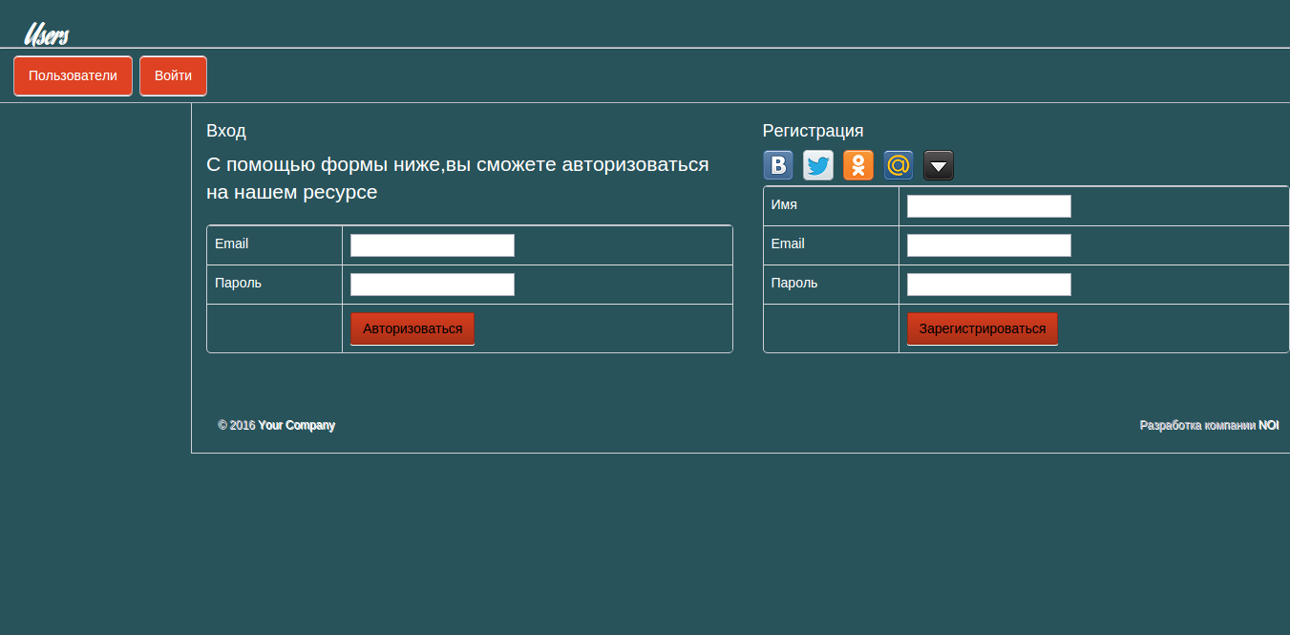Sign up with the Twitter icon

(x=818, y=165)
